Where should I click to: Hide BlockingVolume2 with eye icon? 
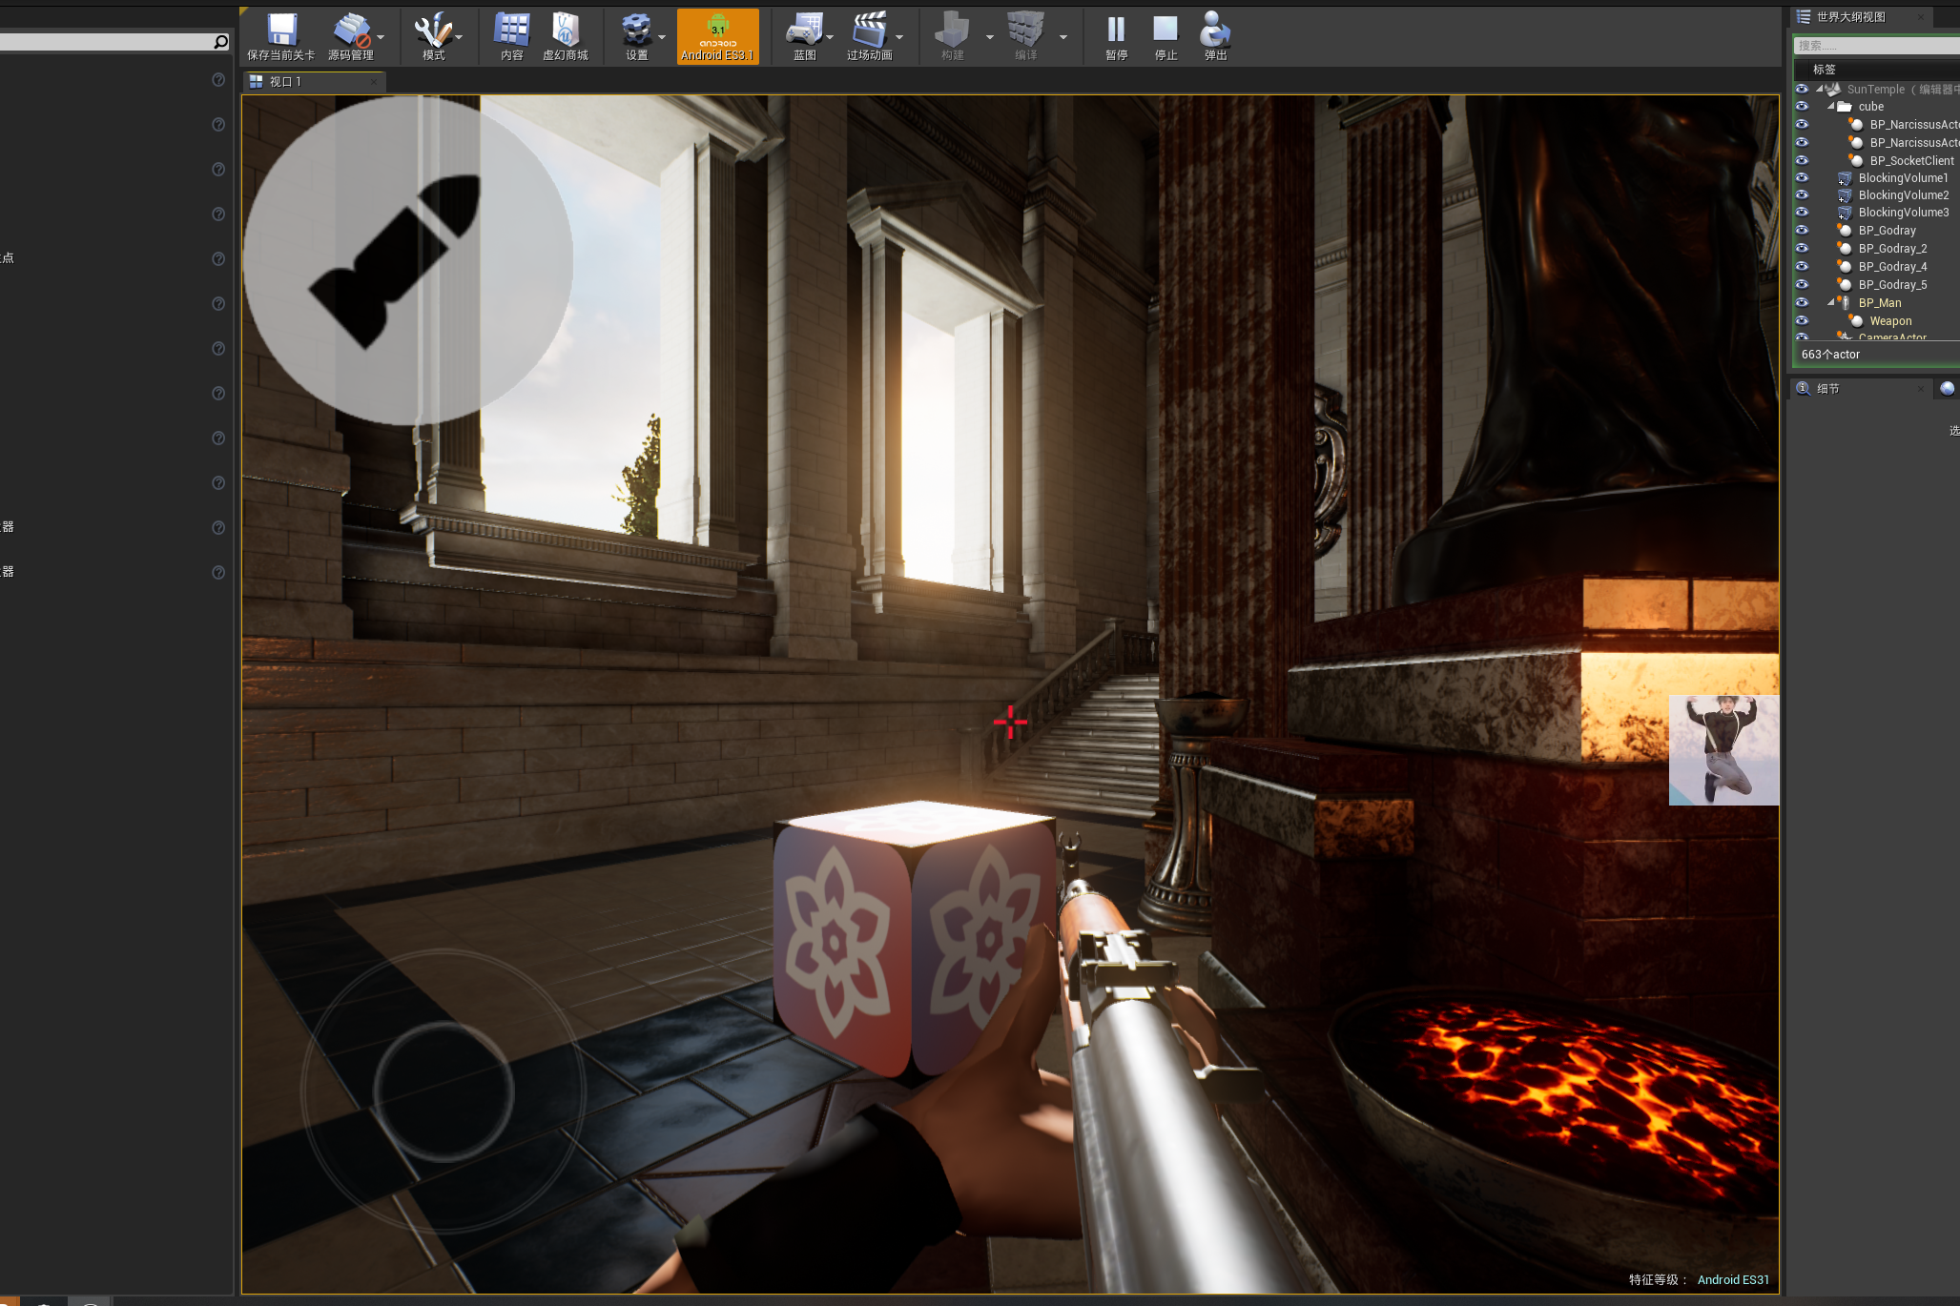point(1802,195)
